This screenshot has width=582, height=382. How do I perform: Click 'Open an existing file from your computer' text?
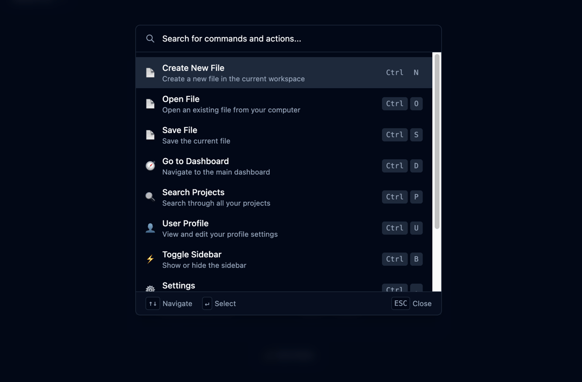pos(231,110)
